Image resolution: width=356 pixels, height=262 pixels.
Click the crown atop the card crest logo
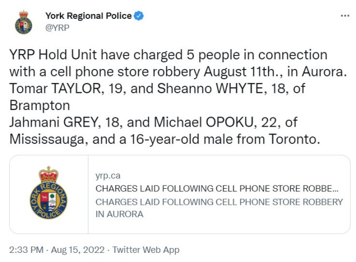pyautogui.click(x=49, y=175)
